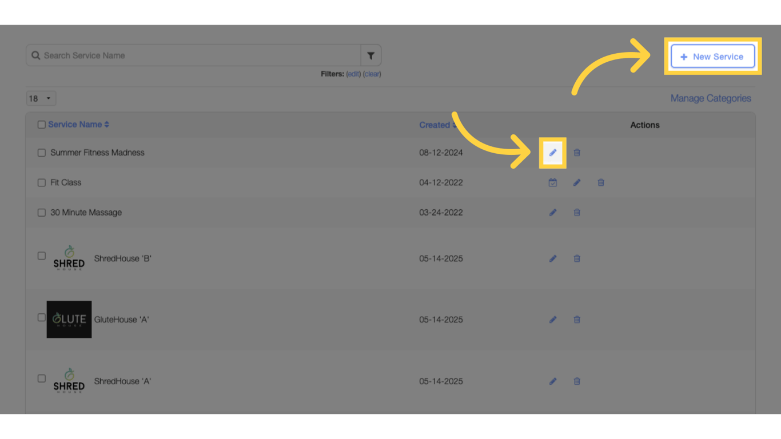Create a New Service
The height and width of the screenshot is (439, 781).
pos(712,56)
